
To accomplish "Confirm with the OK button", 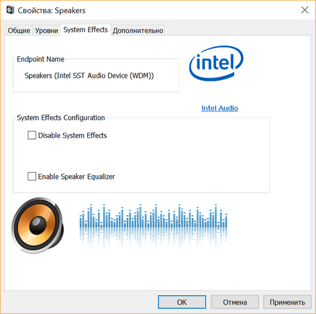I will (182, 302).
